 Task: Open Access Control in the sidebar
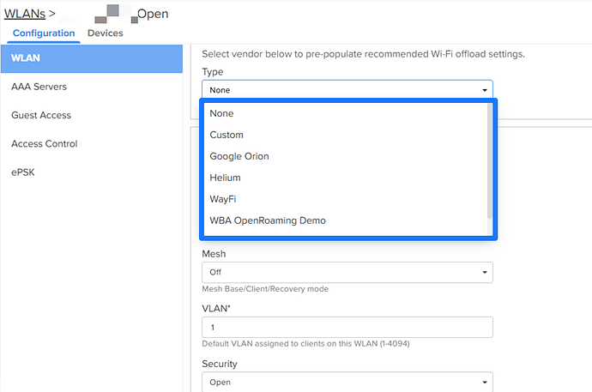(x=44, y=143)
